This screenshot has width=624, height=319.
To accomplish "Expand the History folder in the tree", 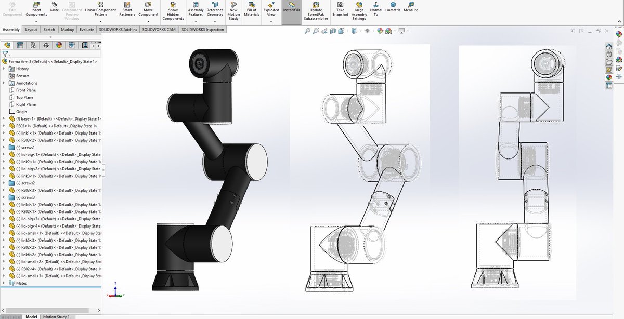I will (x=4, y=69).
